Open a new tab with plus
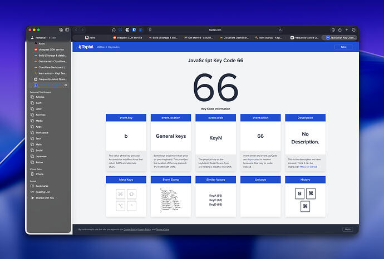 click(346, 29)
